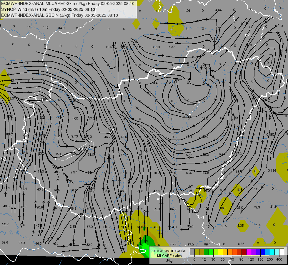Image resolution: width=288 pixels, height=265 pixels.
Task: Click the map value 149
Action: [30, 27]
